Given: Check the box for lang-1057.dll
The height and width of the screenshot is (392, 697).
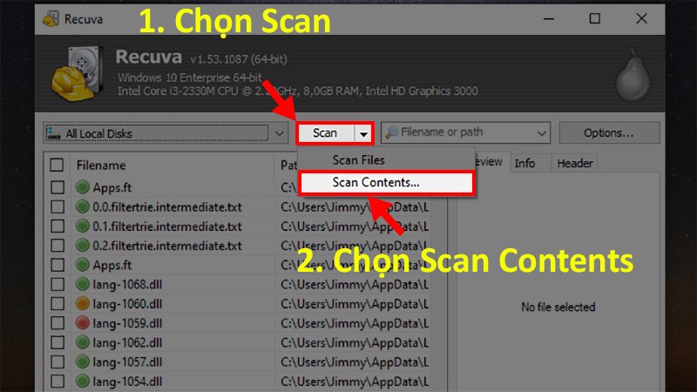Looking at the screenshot, I should 58,362.
